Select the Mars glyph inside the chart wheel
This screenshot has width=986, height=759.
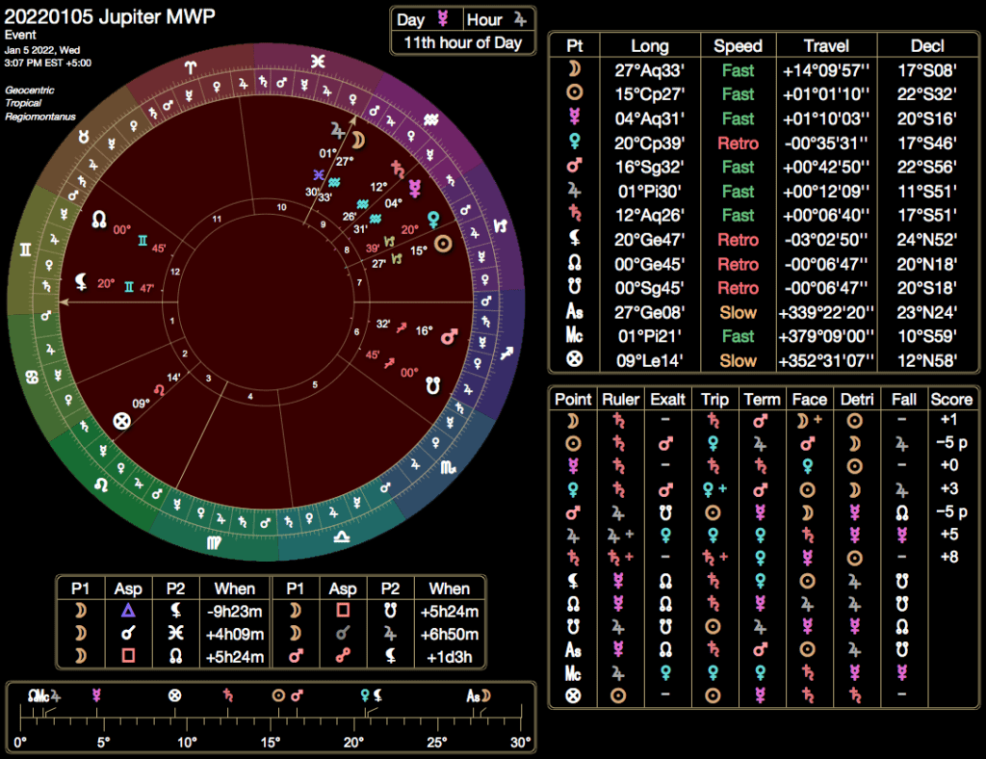448,336
